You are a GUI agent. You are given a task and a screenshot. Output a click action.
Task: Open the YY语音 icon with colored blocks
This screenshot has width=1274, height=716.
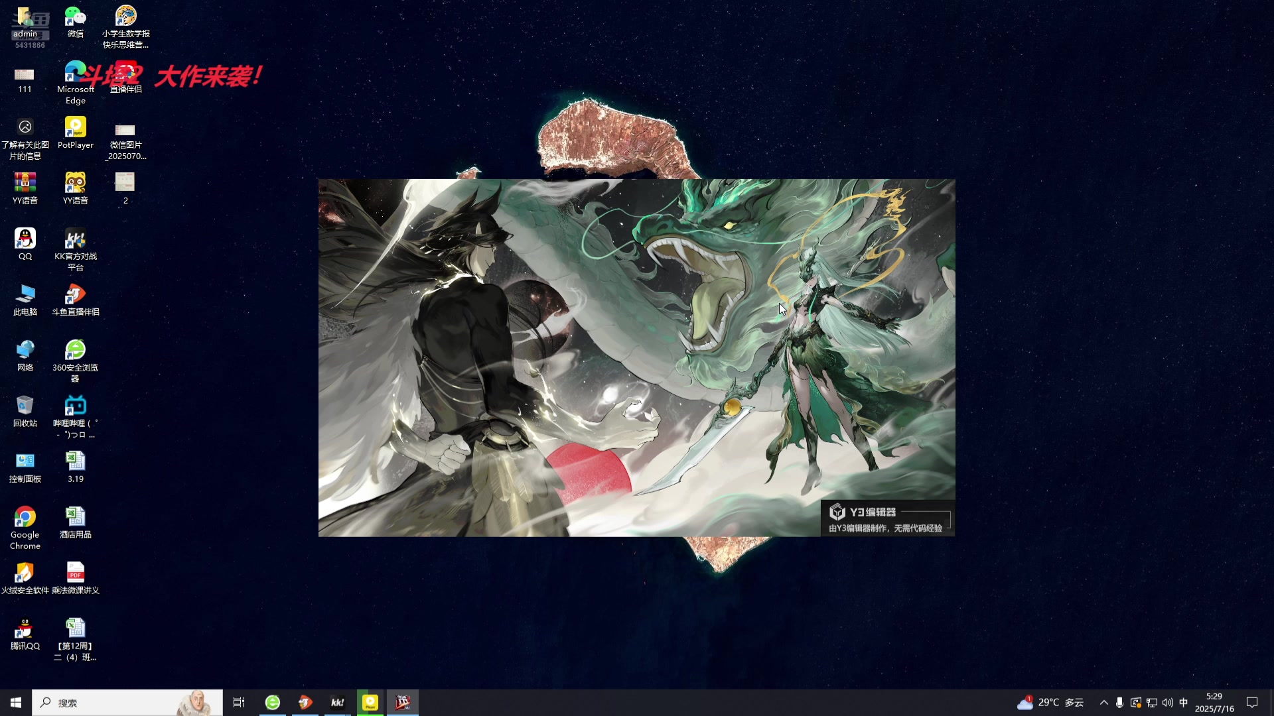coord(25,188)
